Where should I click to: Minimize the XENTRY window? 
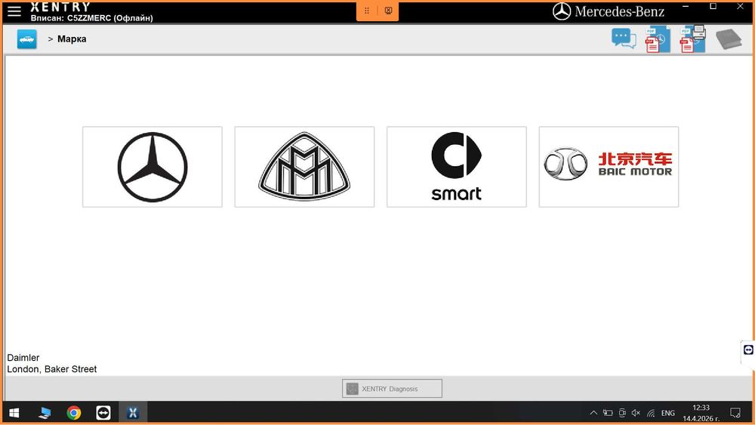pyautogui.click(x=686, y=6)
